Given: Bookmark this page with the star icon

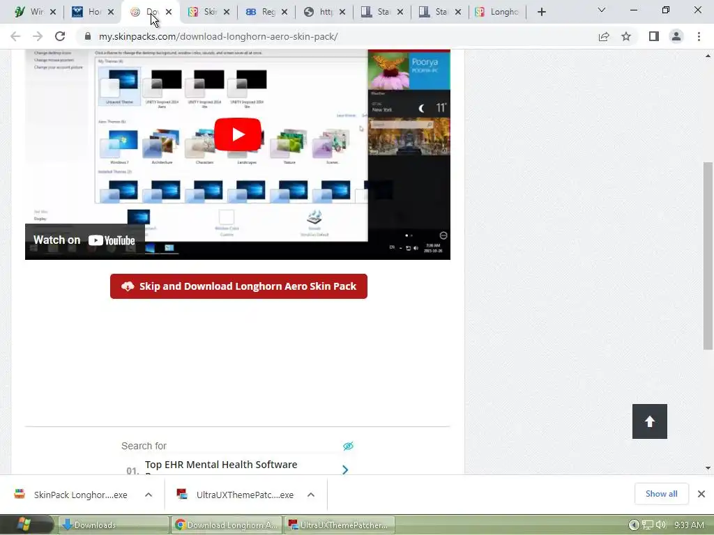Looking at the screenshot, I should [626, 36].
